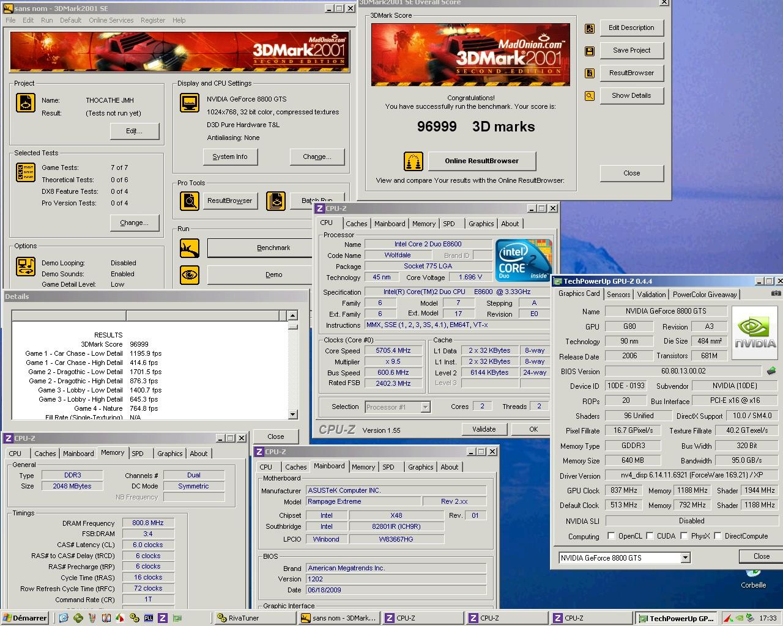Click the Corbeille desktop icon
The height and width of the screenshot is (626, 783).
[x=753, y=581]
